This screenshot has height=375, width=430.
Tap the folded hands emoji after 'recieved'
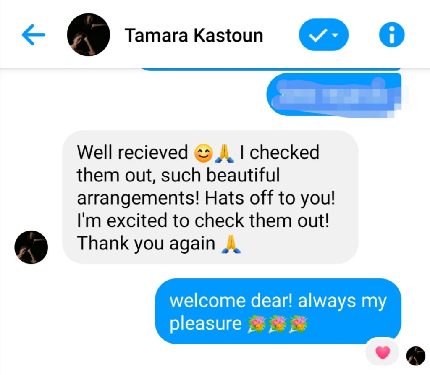[x=224, y=153]
